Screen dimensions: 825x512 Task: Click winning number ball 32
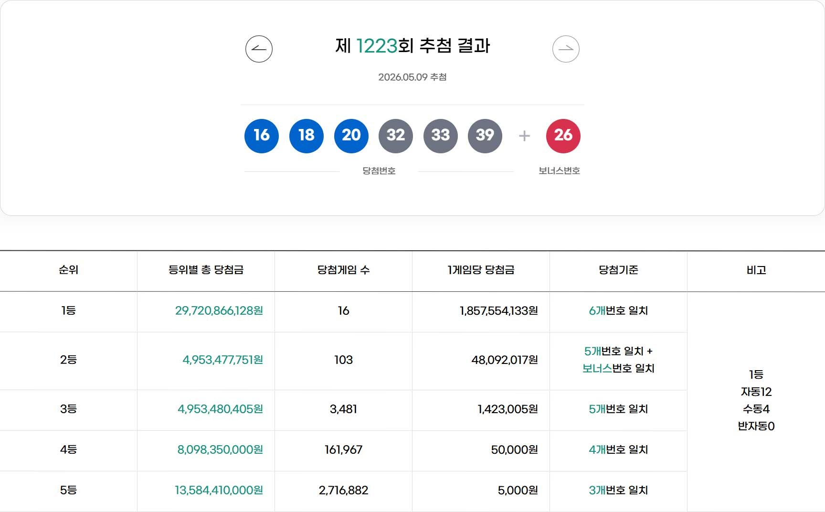click(x=396, y=136)
